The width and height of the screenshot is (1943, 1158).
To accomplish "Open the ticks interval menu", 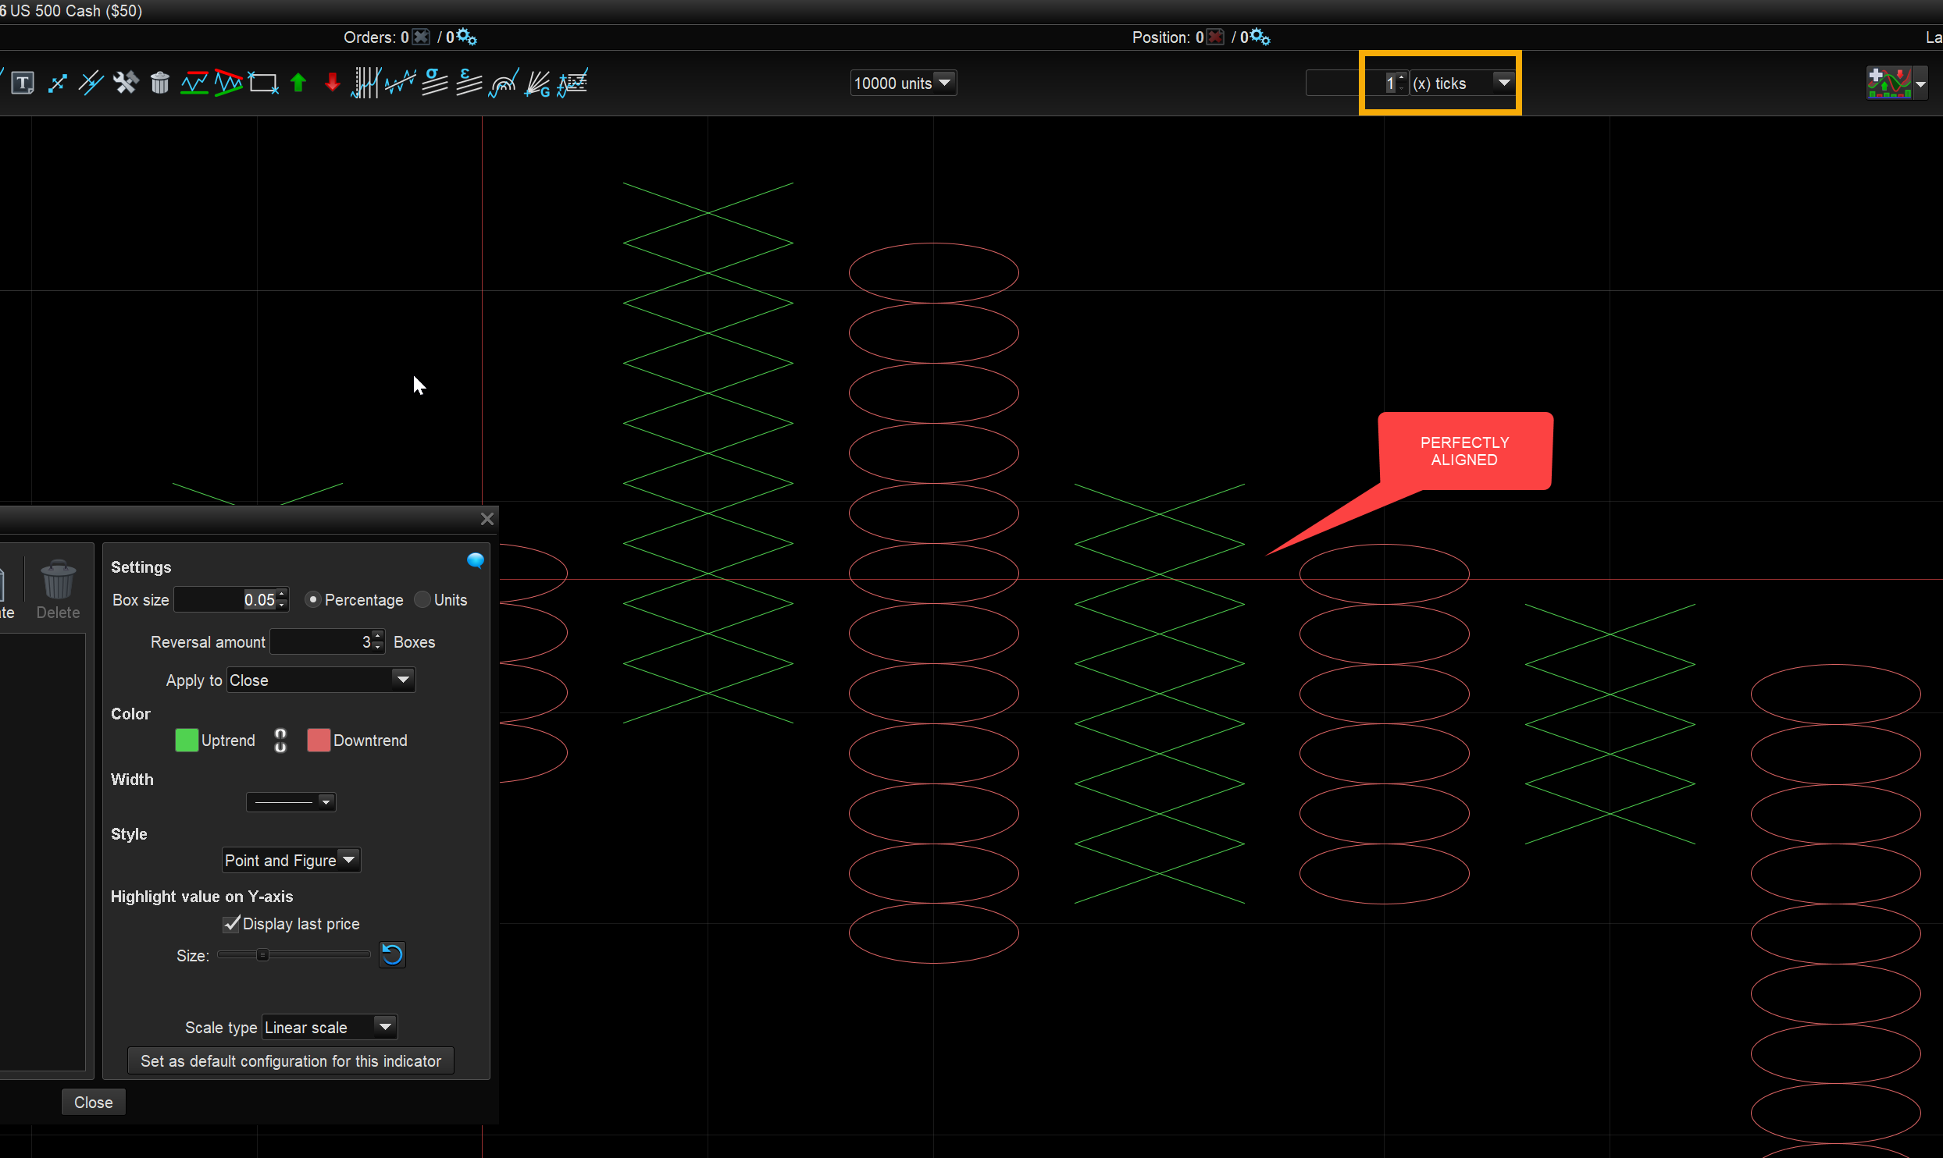I will tap(1503, 83).
